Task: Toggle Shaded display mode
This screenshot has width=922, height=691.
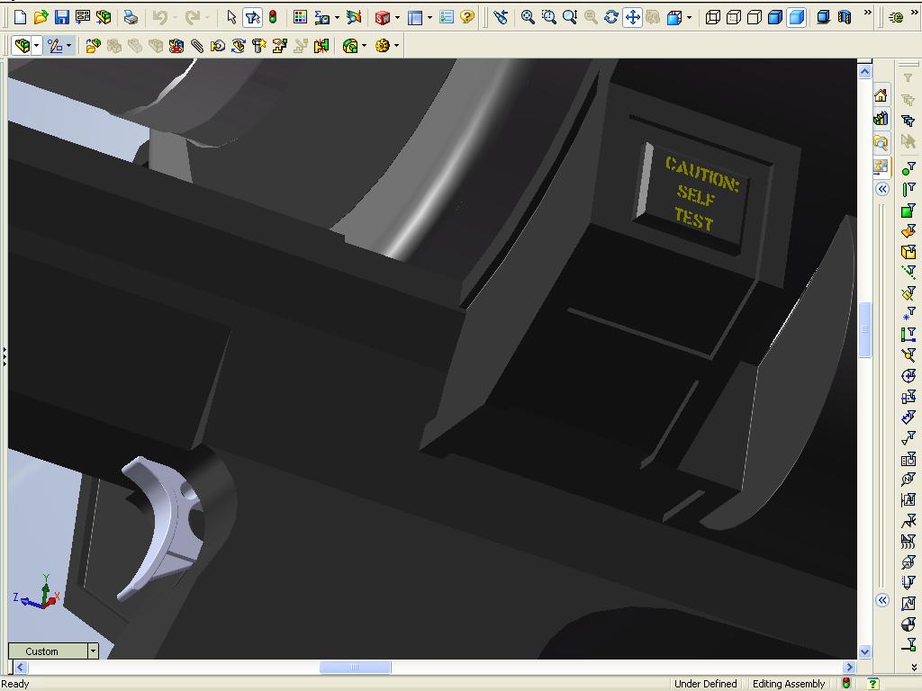Action: (x=796, y=17)
